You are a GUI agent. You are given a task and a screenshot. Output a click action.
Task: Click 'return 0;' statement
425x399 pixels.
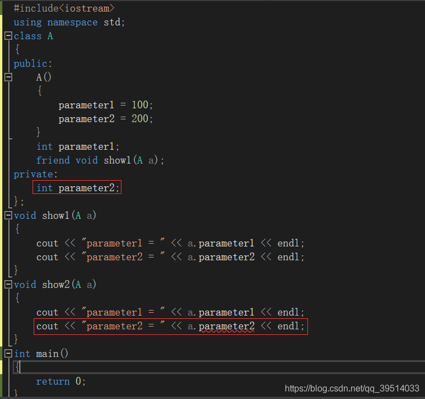[x=61, y=381]
